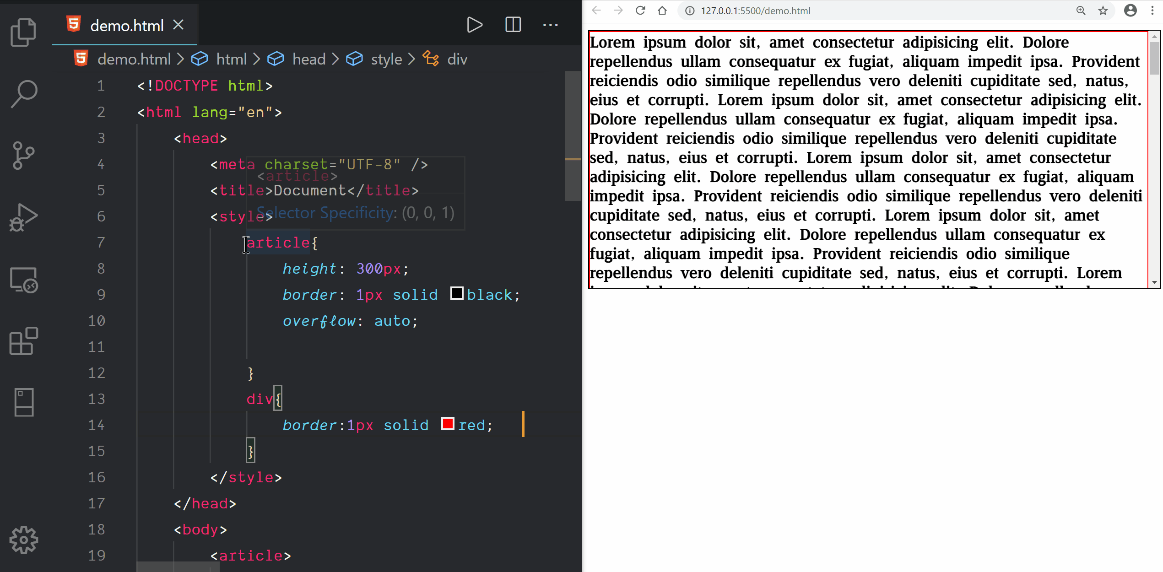Open the Explorer files icon in activity bar
Screen dimensions: 1163x572
(23, 32)
